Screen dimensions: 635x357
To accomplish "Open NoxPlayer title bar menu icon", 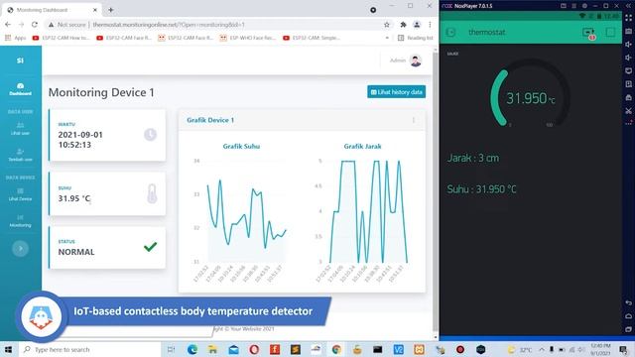I will 573,6.
